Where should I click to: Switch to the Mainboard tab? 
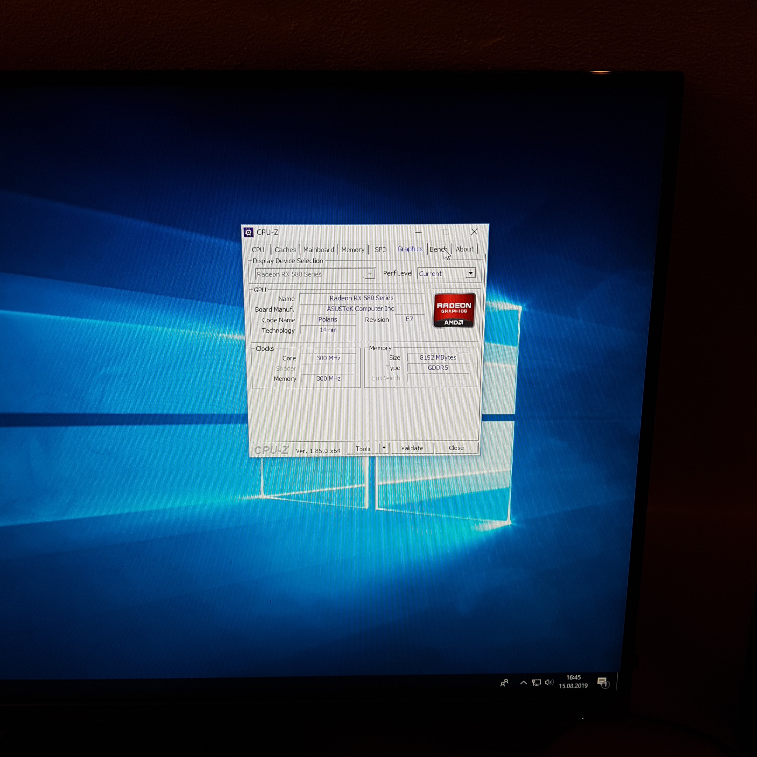coord(319,250)
